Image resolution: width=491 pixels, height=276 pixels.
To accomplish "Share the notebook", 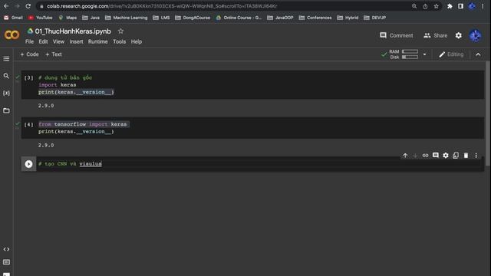I will point(435,35).
